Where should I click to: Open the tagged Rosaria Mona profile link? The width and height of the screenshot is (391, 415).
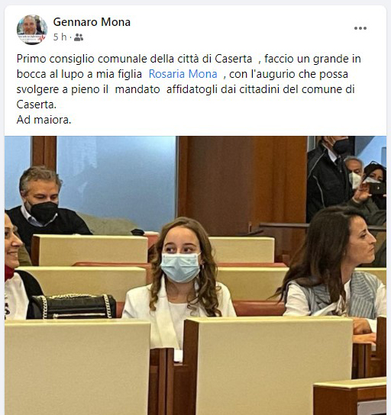pos(183,74)
